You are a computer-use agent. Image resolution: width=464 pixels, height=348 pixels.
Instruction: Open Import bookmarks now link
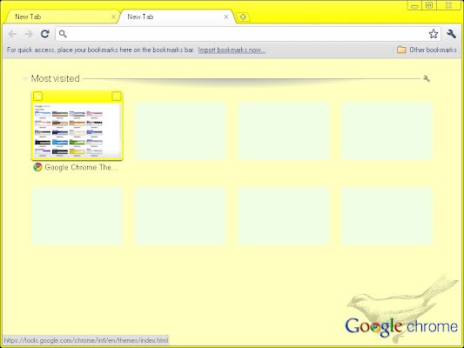232,50
